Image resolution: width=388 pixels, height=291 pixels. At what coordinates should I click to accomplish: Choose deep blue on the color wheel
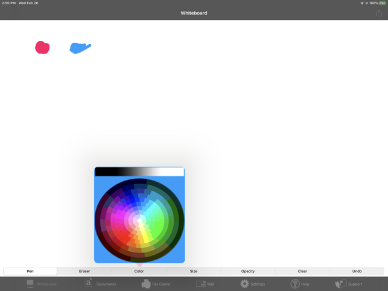(x=133, y=199)
